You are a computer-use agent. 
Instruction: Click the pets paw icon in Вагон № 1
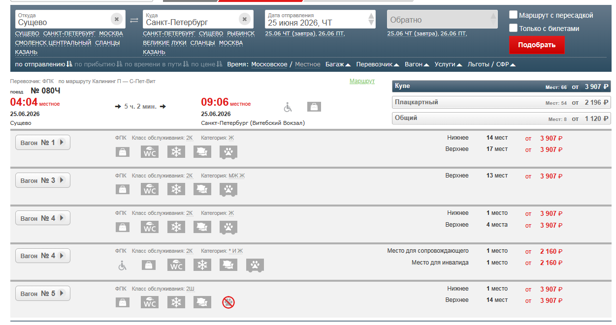point(228,152)
